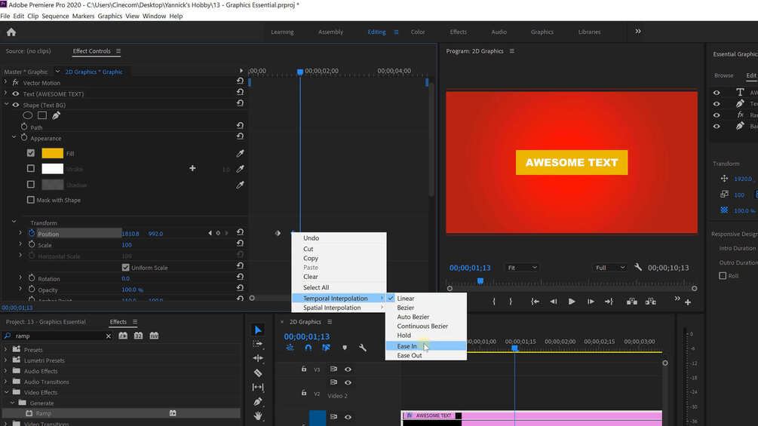This screenshot has width=758, height=426.
Task: Toggle timeline Snap magnet icon
Action: click(x=308, y=348)
